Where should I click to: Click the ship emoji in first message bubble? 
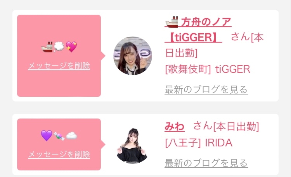pos(47,47)
